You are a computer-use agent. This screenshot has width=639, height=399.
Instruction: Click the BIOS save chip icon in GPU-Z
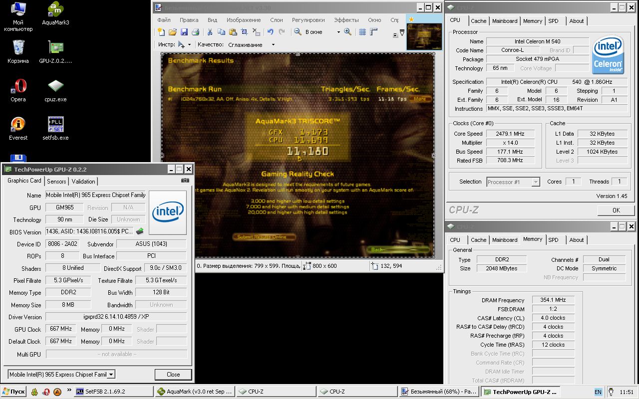click(x=140, y=231)
